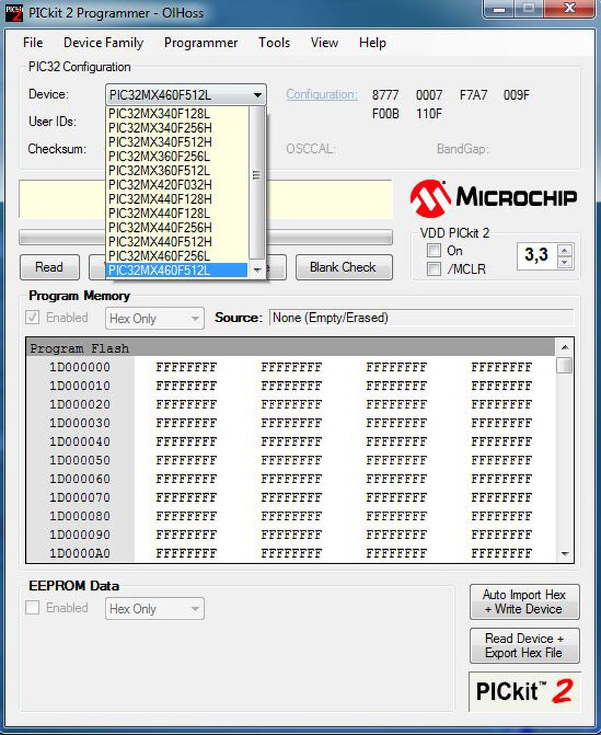Toggle EEPROM Data Enabled checkbox
Screen dimensions: 601x735
coord(32,607)
